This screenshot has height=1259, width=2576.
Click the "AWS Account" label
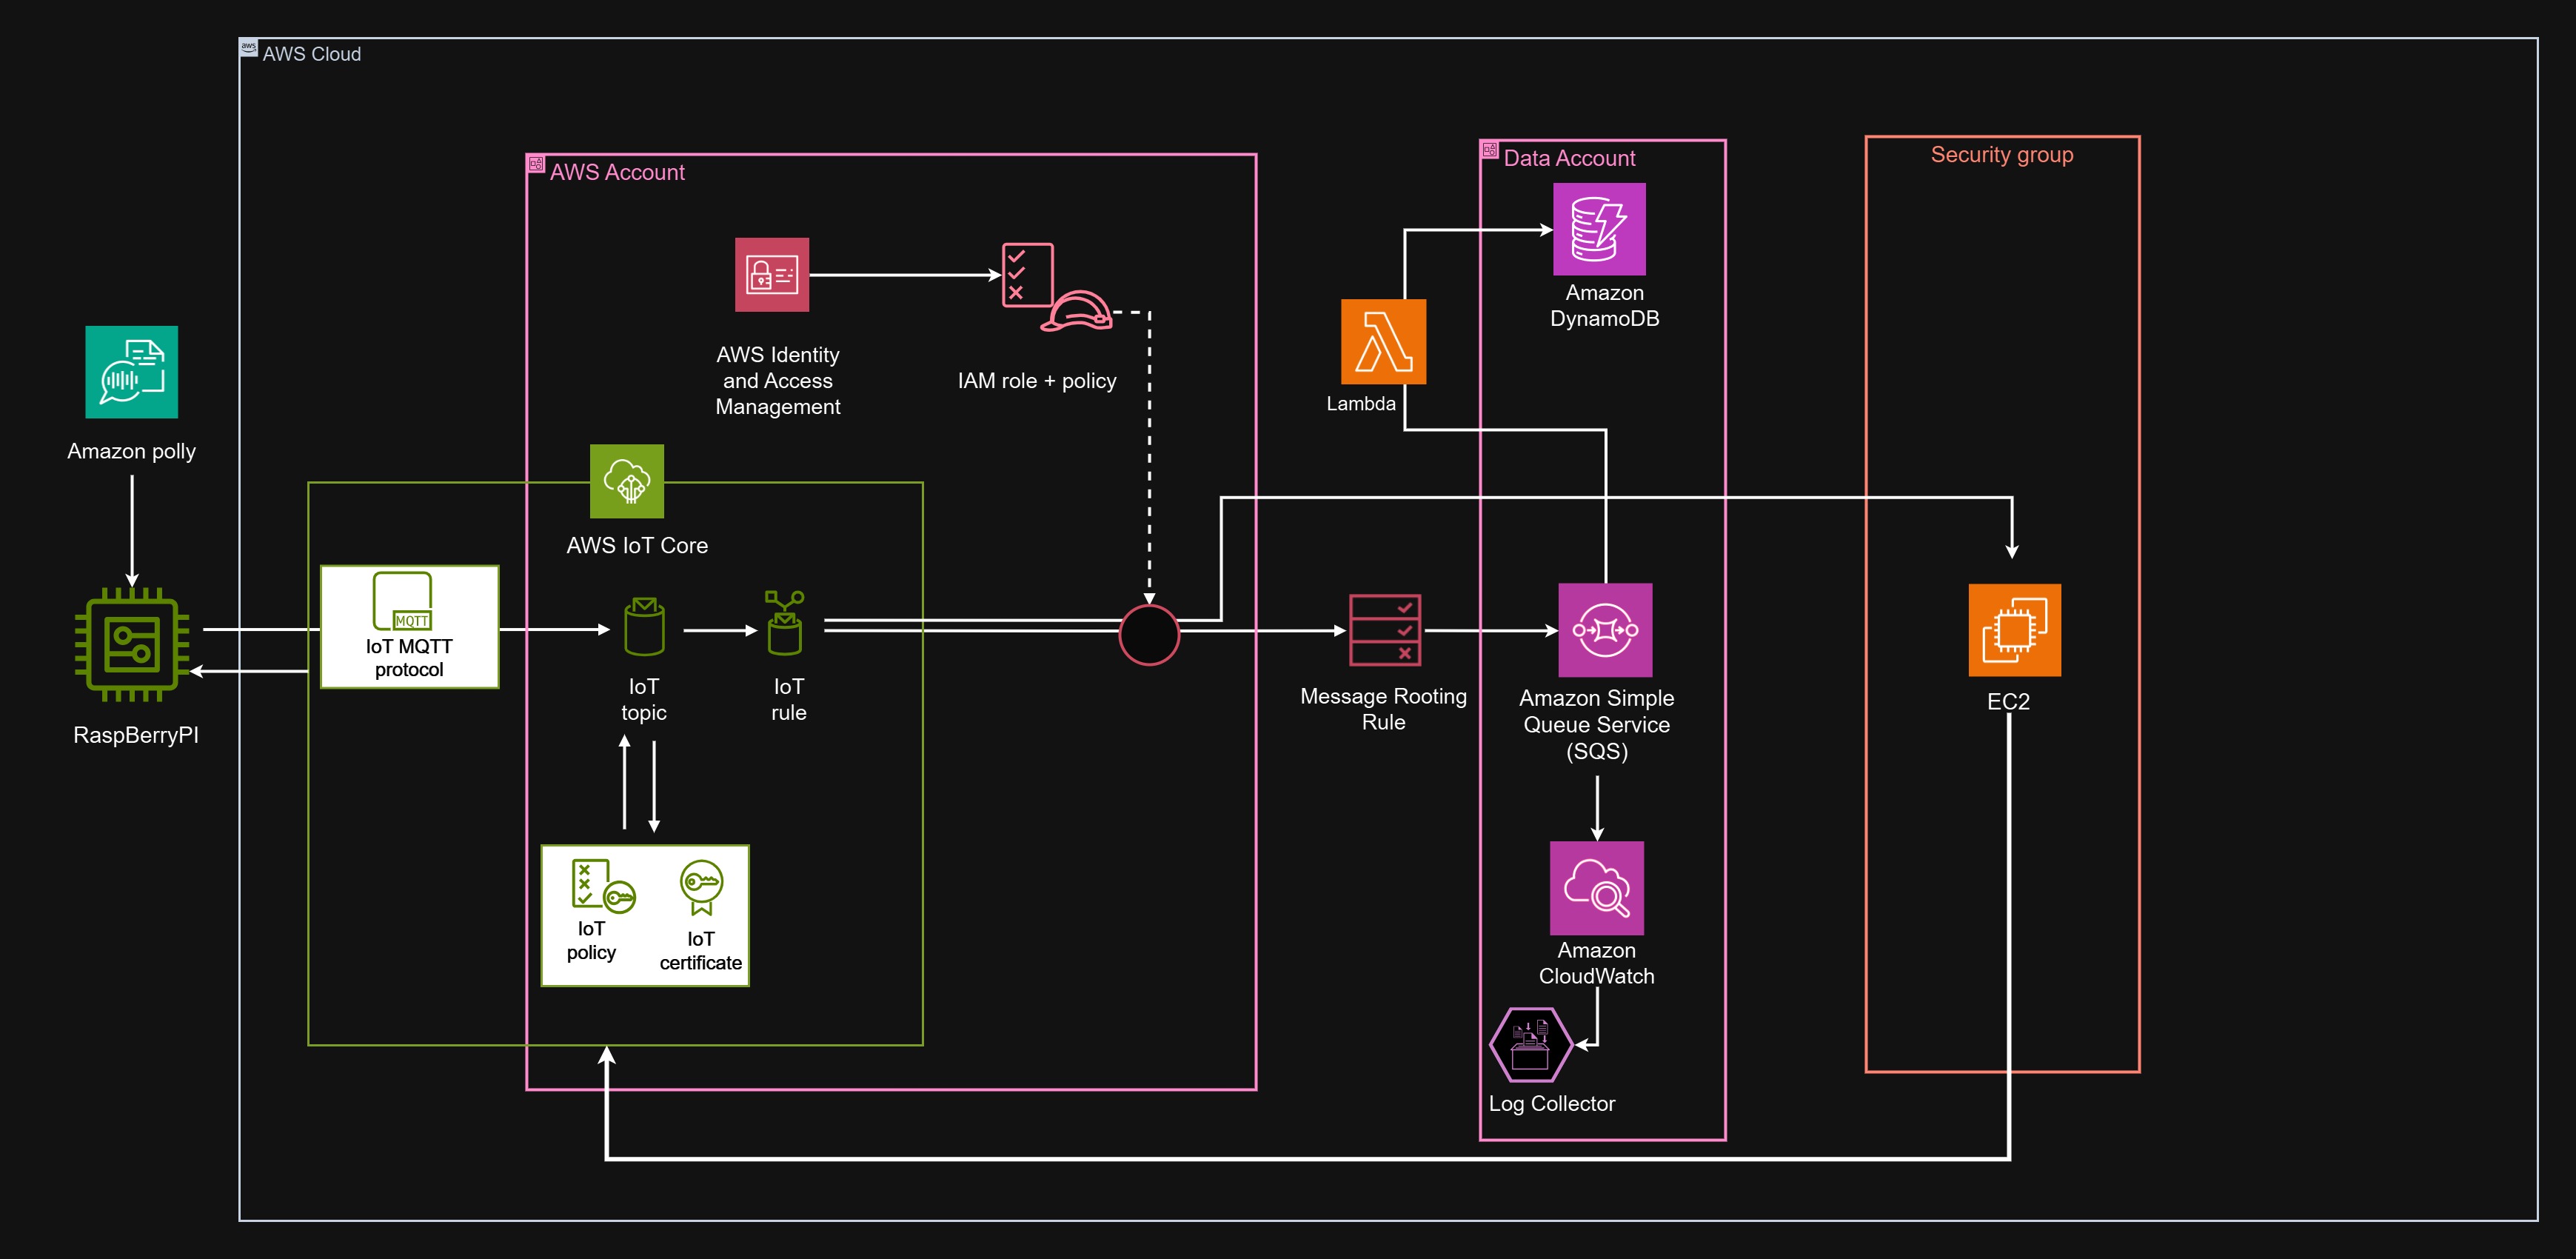pyautogui.click(x=617, y=172)
